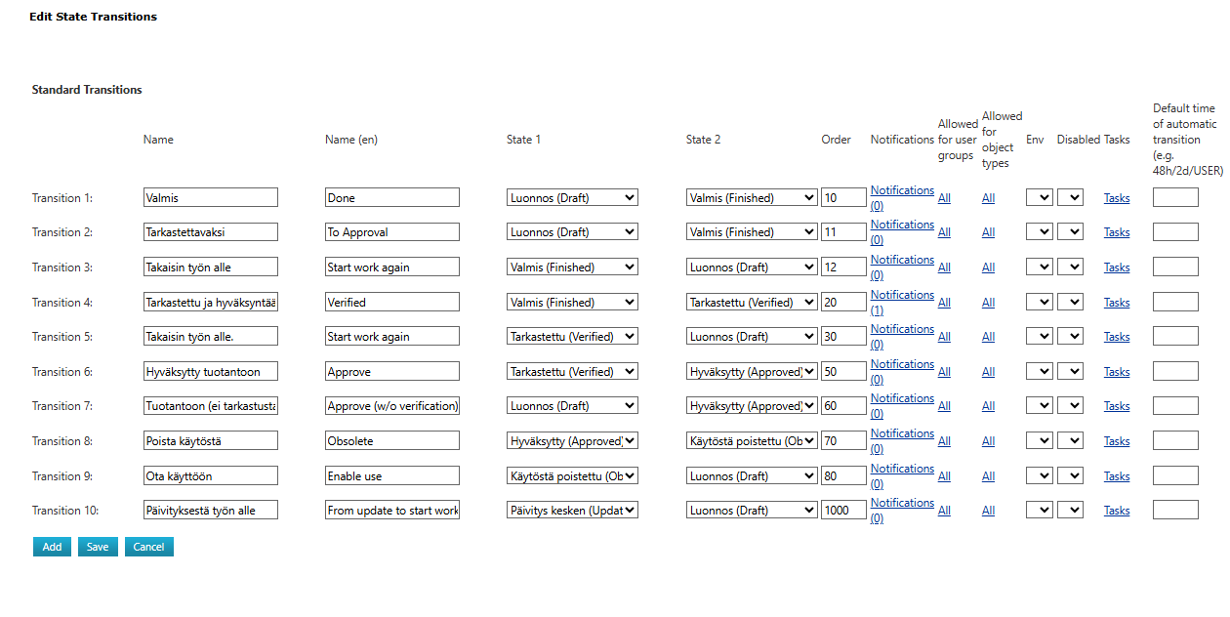Click the Cancel button

point(148,547)
